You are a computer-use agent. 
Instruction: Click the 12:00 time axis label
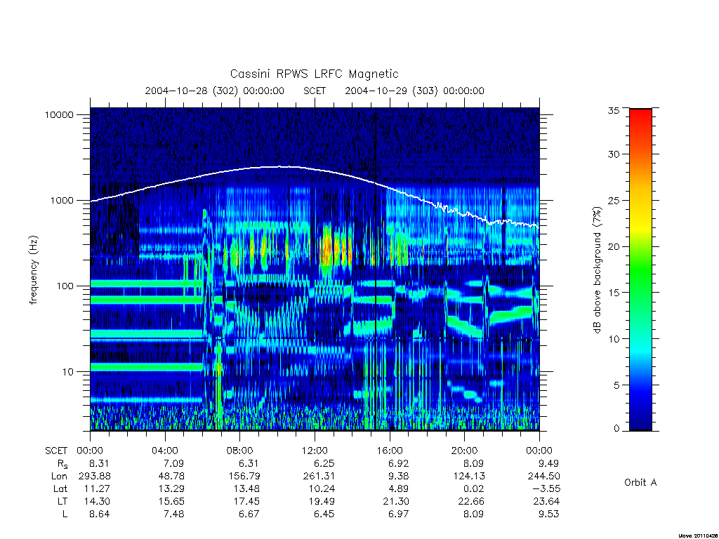(x=315, y=451)
